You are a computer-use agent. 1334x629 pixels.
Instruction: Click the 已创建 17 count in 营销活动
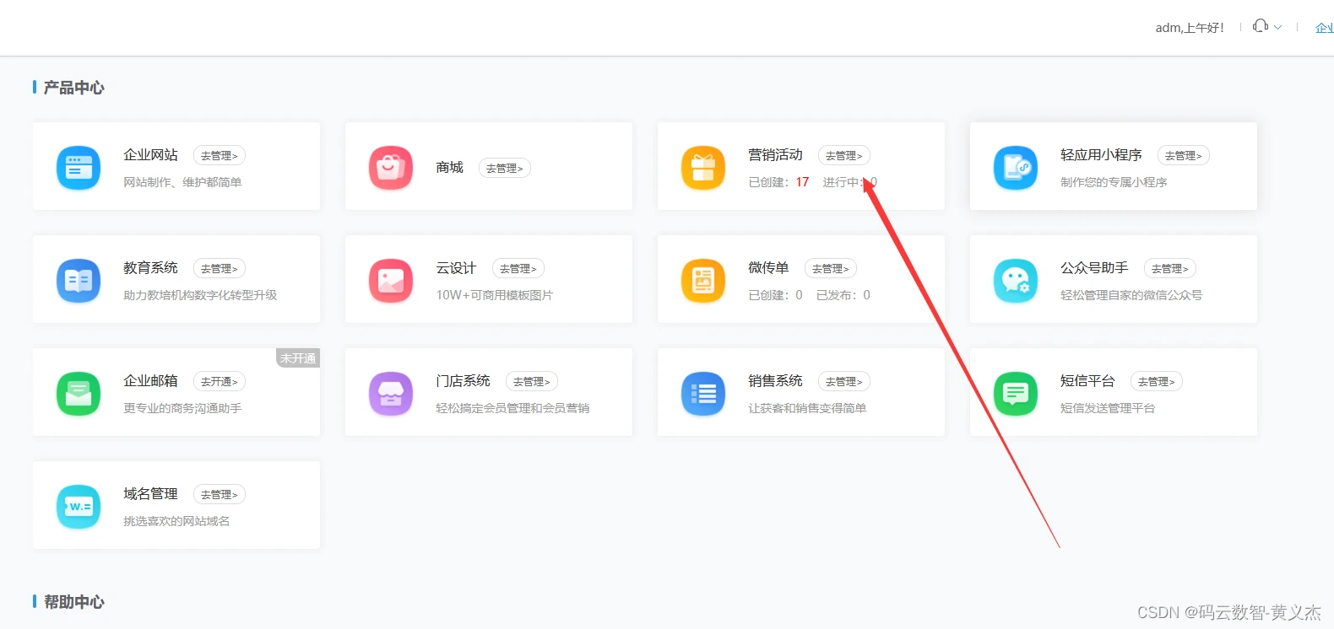click(x=778, y=182)
